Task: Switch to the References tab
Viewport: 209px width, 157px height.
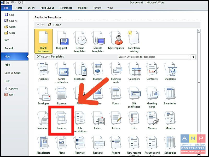Action: click(66, 8)
